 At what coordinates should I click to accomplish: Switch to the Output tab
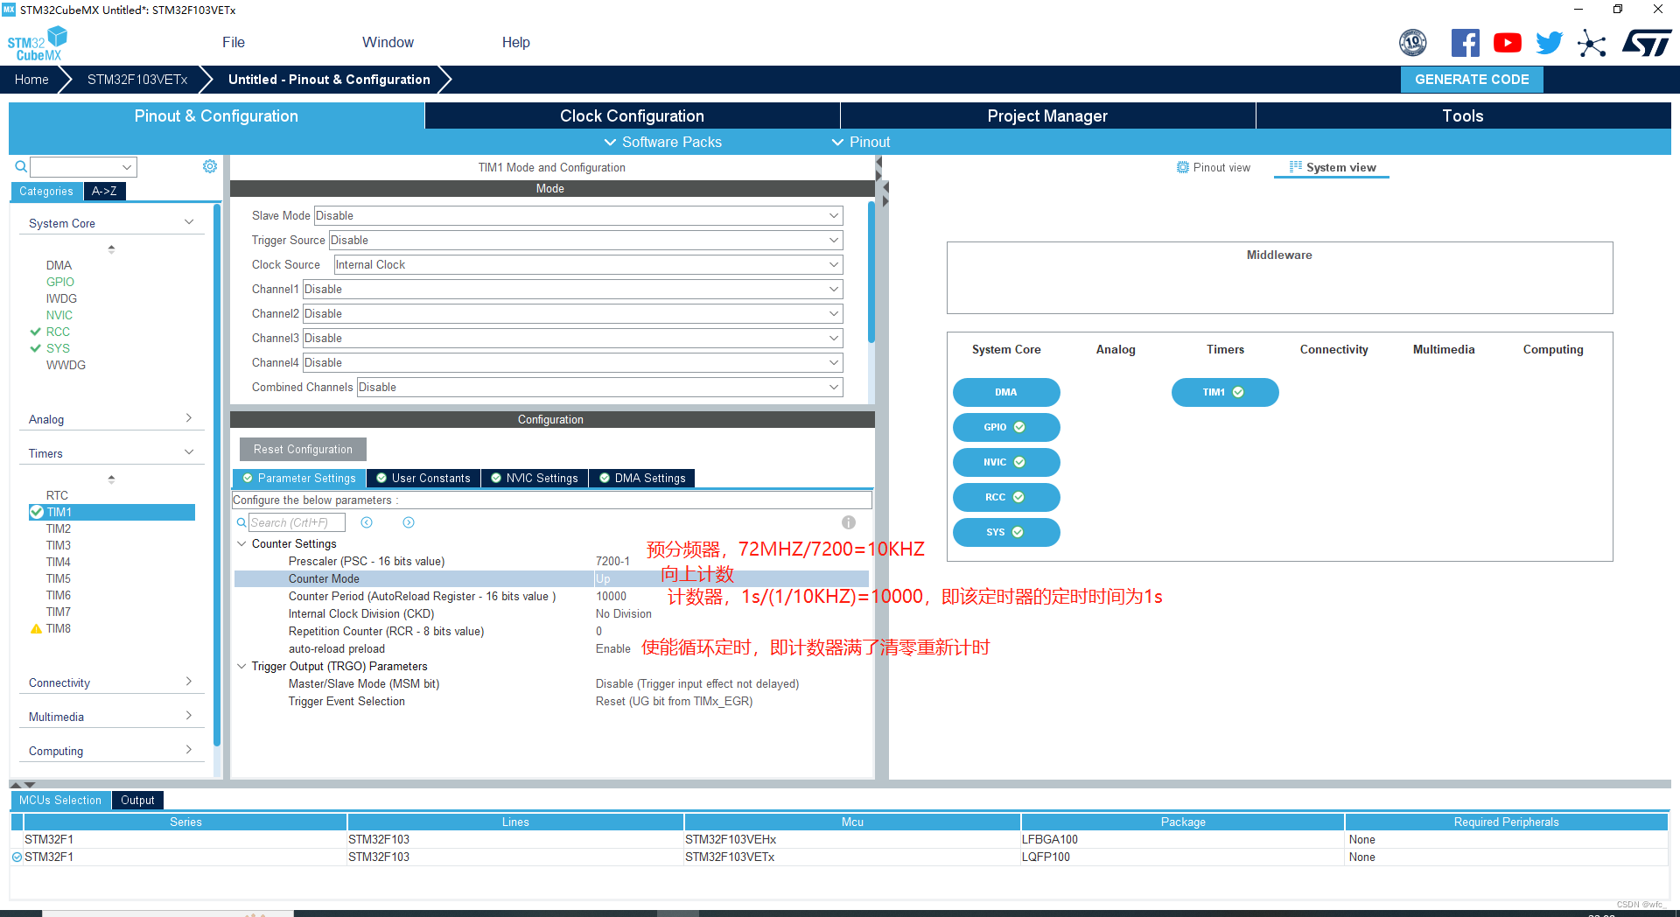coord(137,800)
